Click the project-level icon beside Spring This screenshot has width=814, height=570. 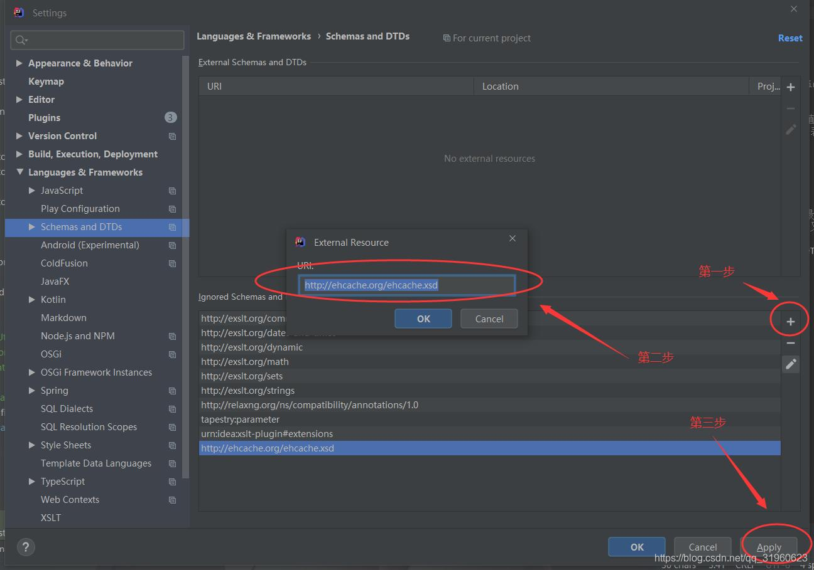click(x=172, y=391)
